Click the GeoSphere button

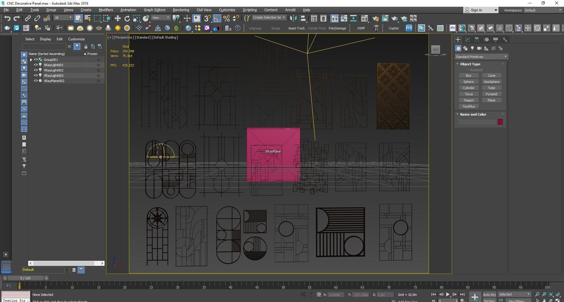click(491, 82)
